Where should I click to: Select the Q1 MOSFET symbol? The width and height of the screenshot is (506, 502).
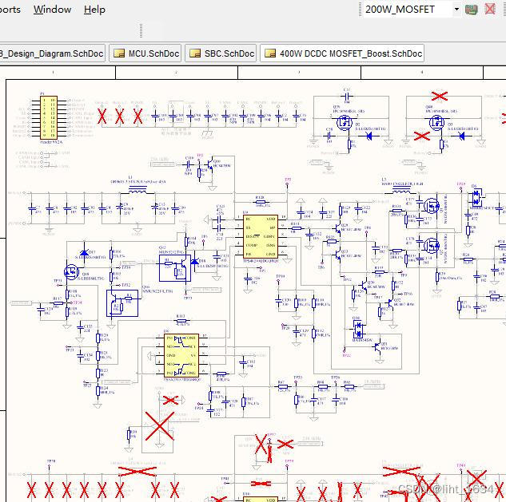(x=432, y=205)
